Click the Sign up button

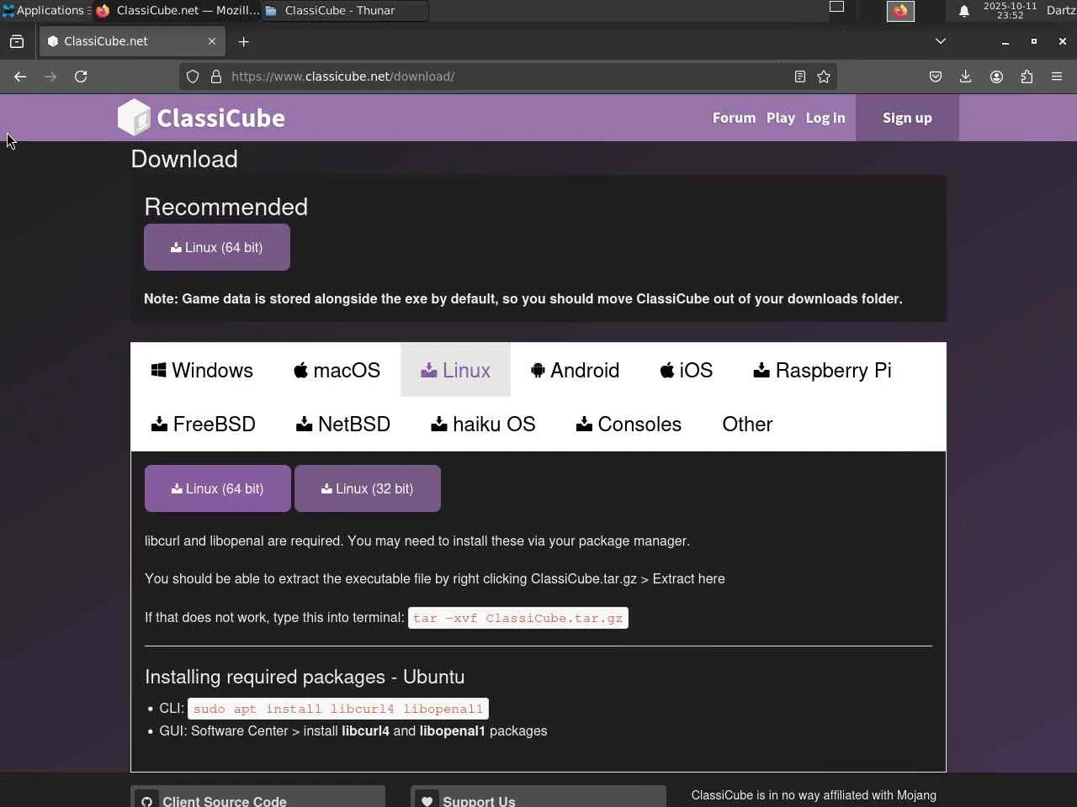(907, 118)
